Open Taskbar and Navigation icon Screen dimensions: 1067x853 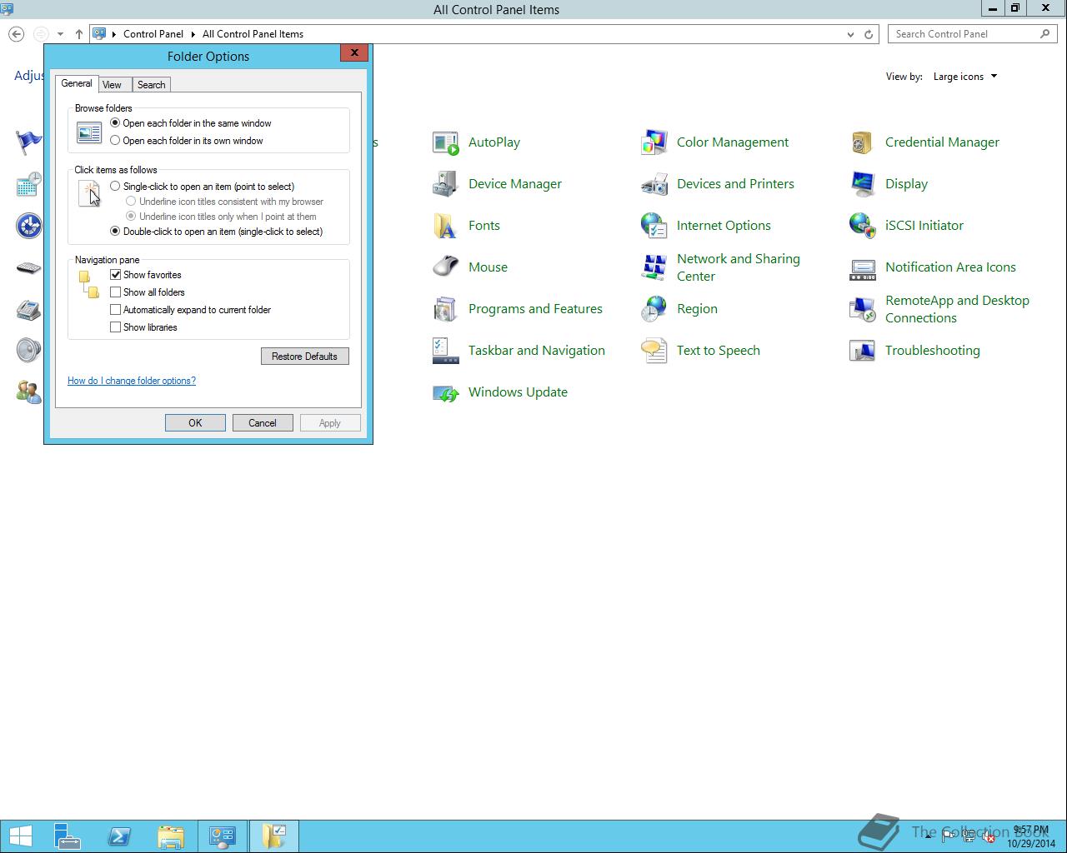pos(446,351)
